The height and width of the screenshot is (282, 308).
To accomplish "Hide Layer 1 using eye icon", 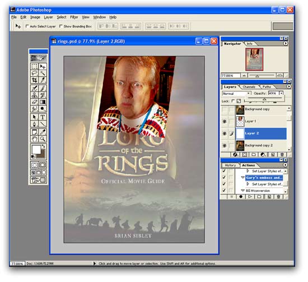I will tap(225, 121).
